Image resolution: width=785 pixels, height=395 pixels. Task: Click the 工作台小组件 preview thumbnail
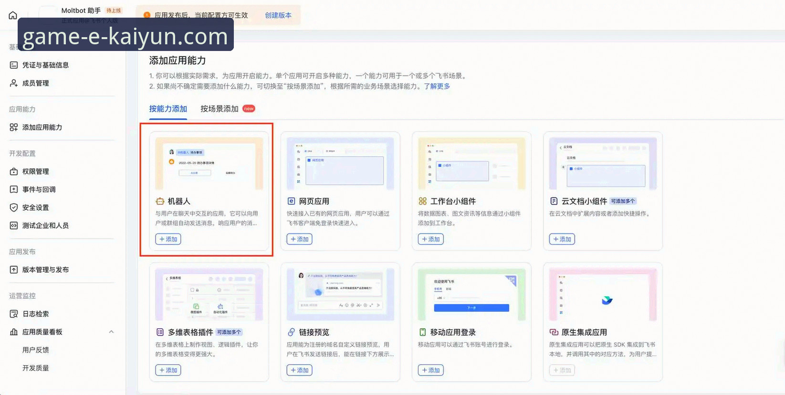(x=471, y=163)
